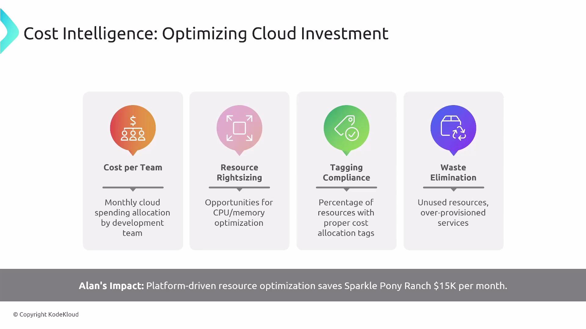
Task: Click the 'Waste Elimination' heading
Action: click(453, 172)
